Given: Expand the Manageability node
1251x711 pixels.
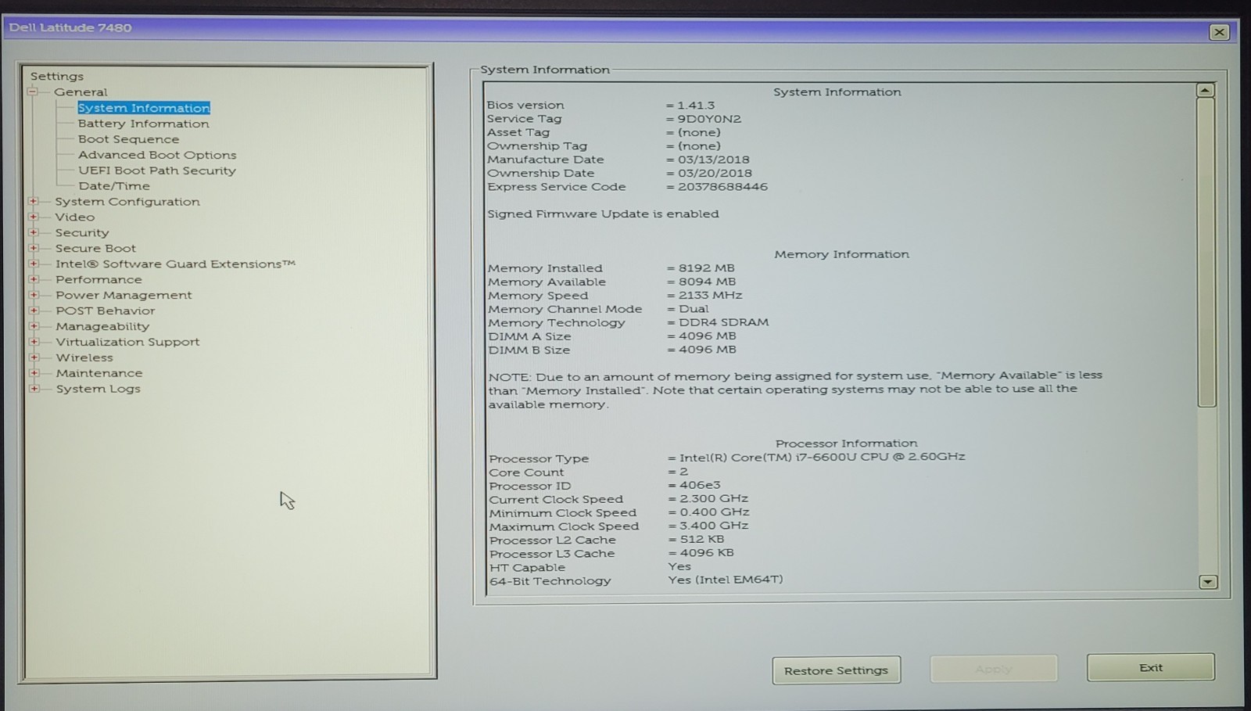Looking at the screenshot, I should click(34, 327).
